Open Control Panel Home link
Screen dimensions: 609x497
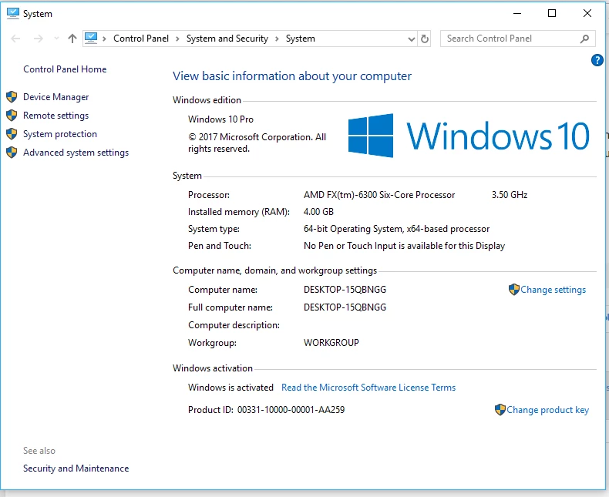65,69
